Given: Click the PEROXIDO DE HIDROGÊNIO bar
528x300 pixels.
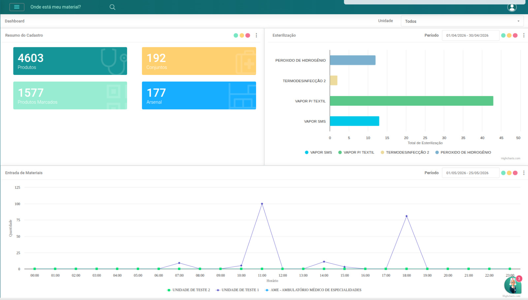Looking at the screenshot, I should pyautogui.click(x=352, y=60).
